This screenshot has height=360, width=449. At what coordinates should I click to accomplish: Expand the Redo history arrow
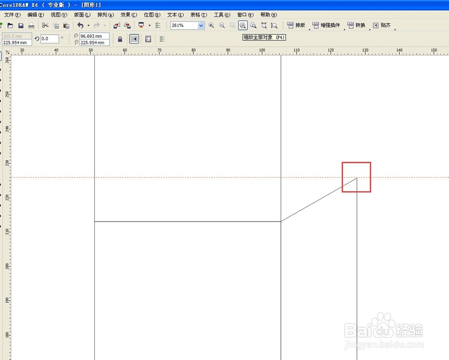pyautogui.click(x=105, y=26)
